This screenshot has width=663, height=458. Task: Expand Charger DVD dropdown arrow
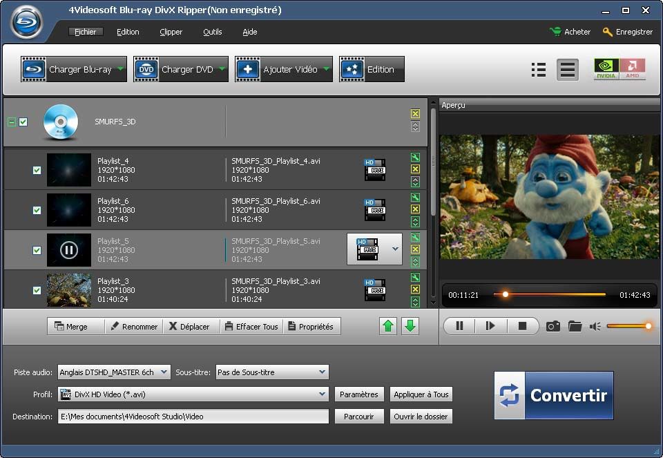[222, 69]
